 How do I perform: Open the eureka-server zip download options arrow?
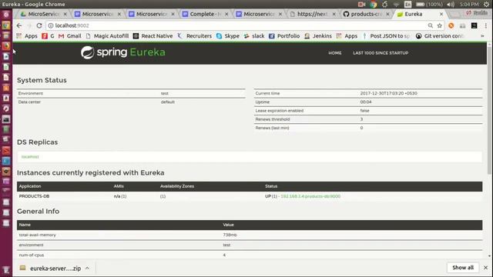[x=87, y=269]
